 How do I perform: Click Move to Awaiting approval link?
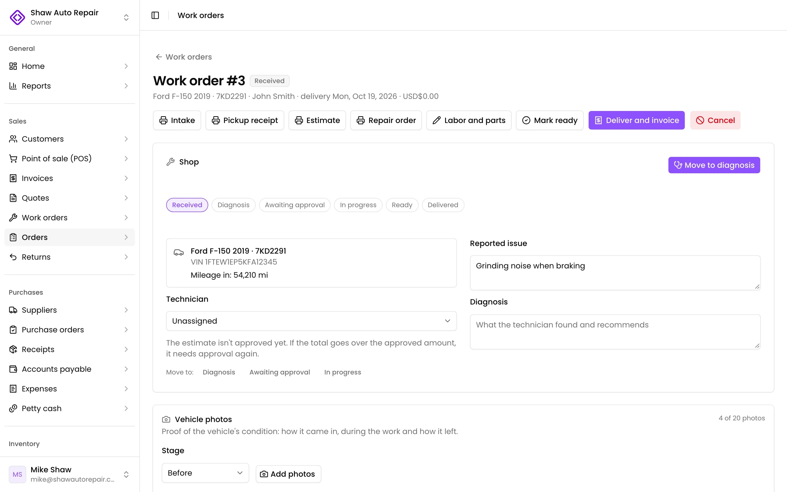[x=280, y=372]
